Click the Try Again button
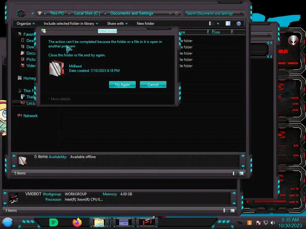The width and height of the screenshot is (306, 229). coord(122,84)
